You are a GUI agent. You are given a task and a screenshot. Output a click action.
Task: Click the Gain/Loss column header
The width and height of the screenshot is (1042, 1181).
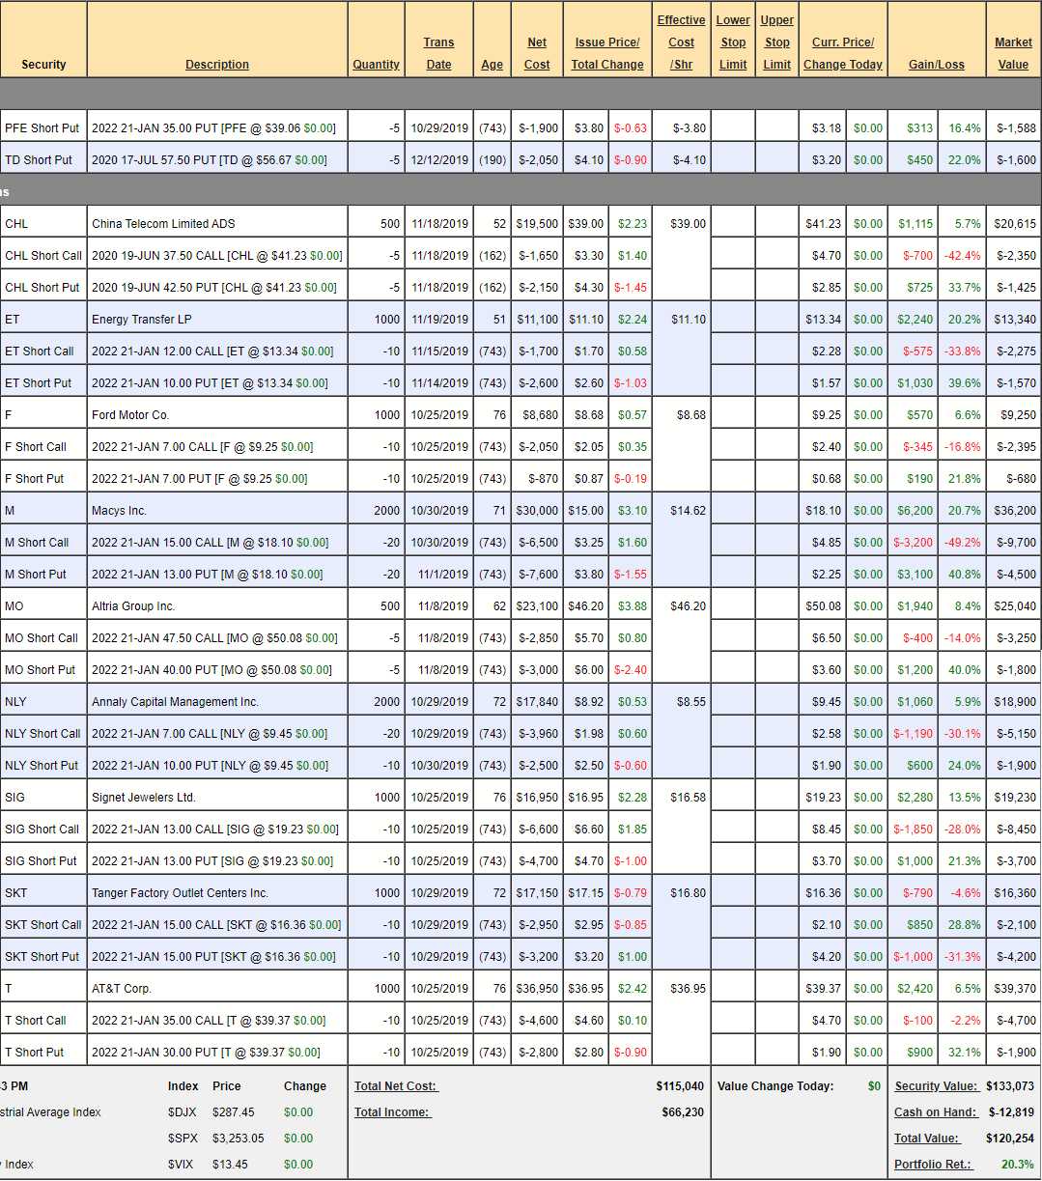936,65
